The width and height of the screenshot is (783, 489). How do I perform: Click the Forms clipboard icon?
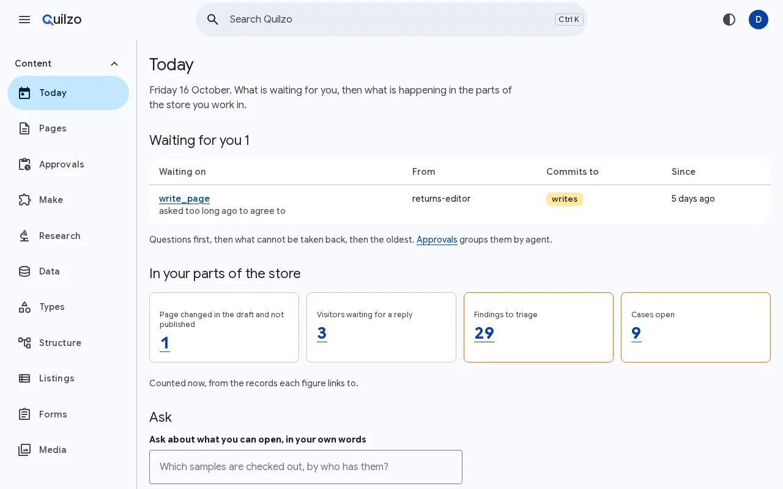(24, 414)
